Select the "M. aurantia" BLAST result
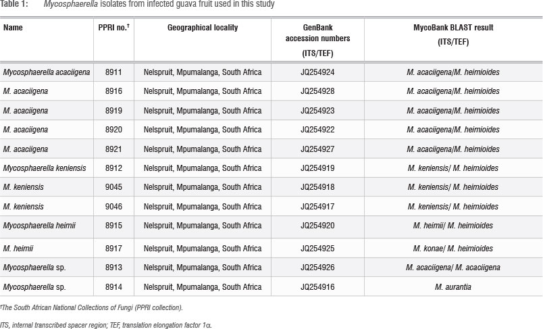 click(x=453, y=286)
